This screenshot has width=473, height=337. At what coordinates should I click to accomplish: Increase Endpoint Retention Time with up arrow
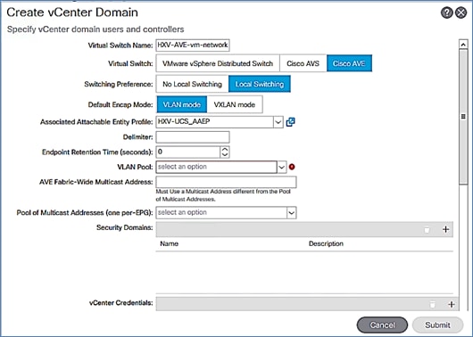(224, 150)
